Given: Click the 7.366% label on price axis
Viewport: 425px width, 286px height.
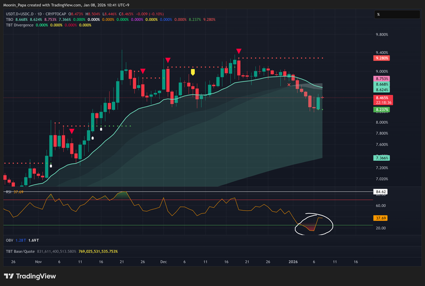Looking at the screenshot, I should 382,158.
